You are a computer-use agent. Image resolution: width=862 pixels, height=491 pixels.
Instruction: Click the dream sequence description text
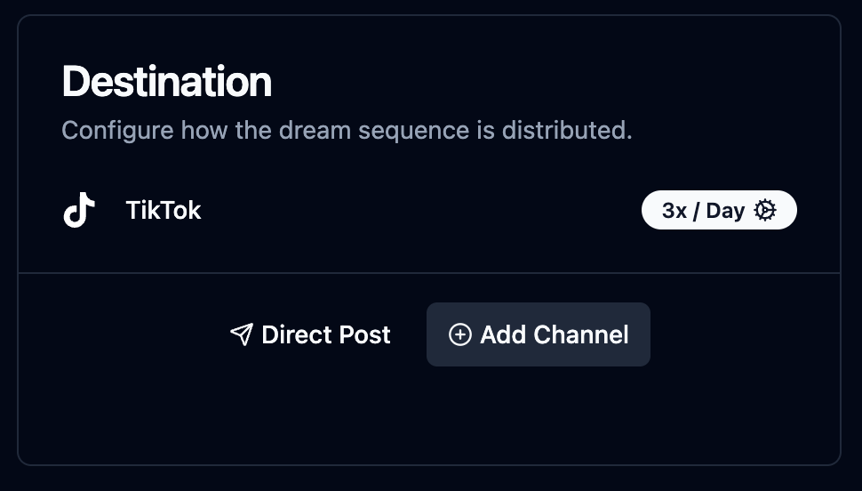[347, 131]
